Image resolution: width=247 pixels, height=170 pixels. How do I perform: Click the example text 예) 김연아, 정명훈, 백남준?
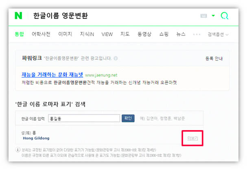tap(162, 118)
